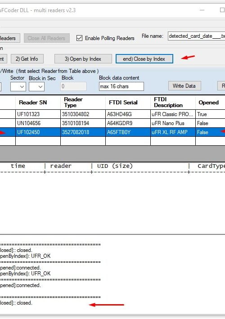The width and height of the screenshot is (225, 319).
Task: Click the Reader SN column header
Action: coord(38,102)
